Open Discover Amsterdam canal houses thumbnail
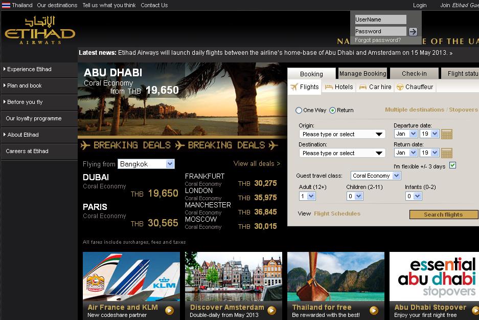Screen dimensions: 479x320 tap(234, 276)
